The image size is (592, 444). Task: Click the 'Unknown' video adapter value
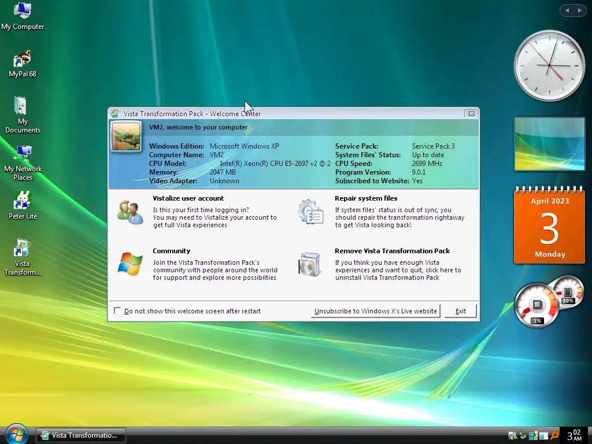pyautogui.click(x=224, y=181)
